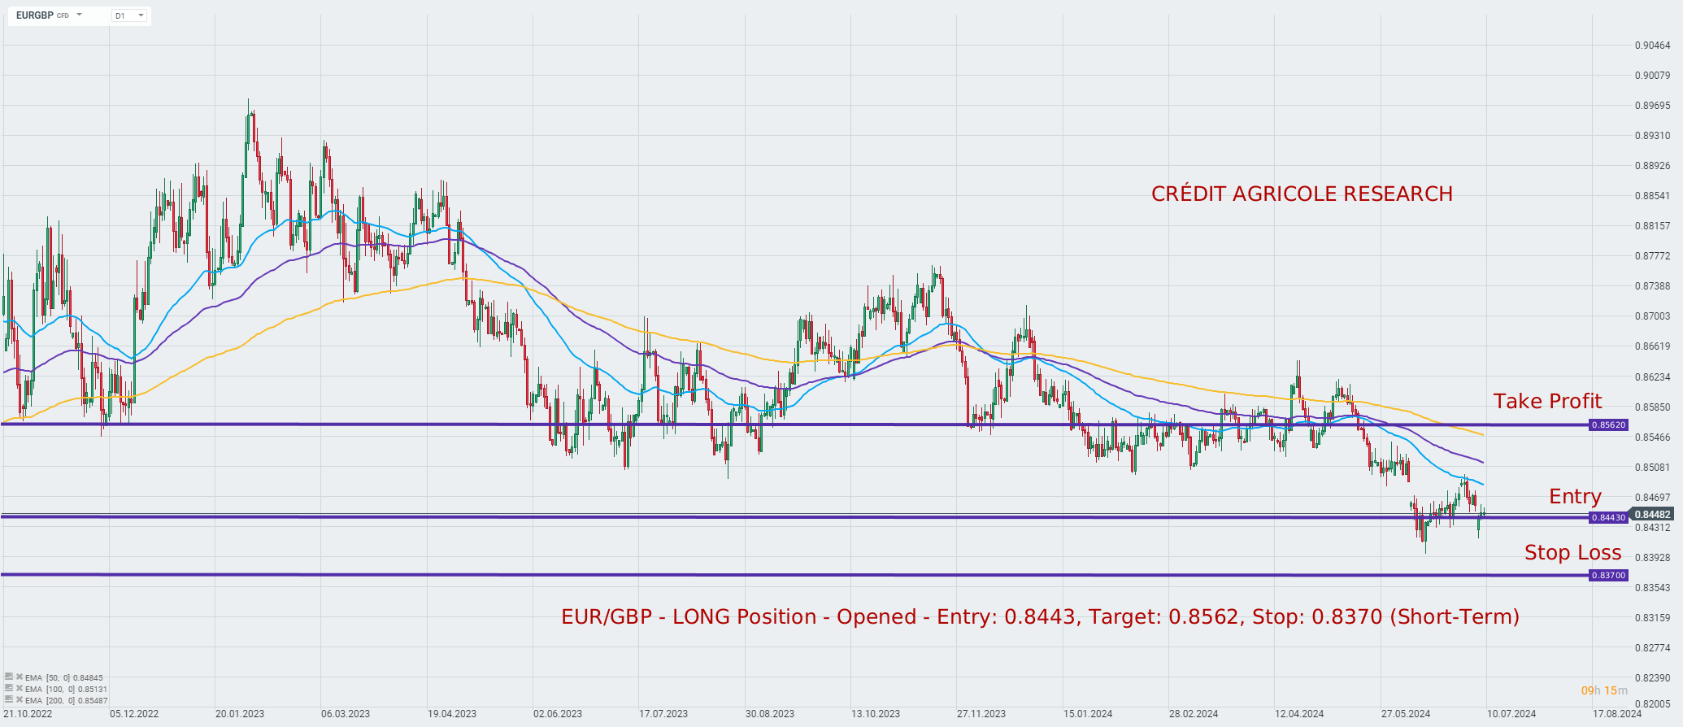Click the 27.11.2023 date on time axis
The image size is (1683, 727).
pos(981,714)
